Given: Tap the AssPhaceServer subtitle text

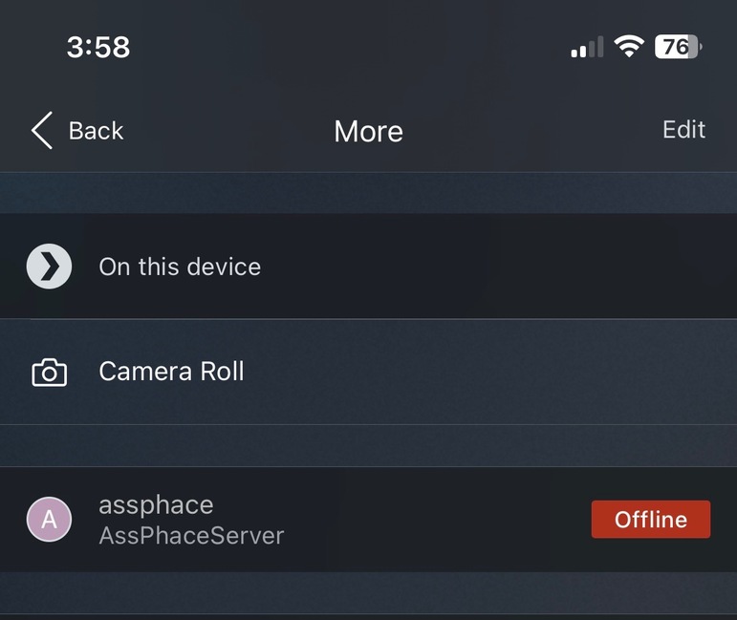Looking at the screenshot, I should pos(191,535).
